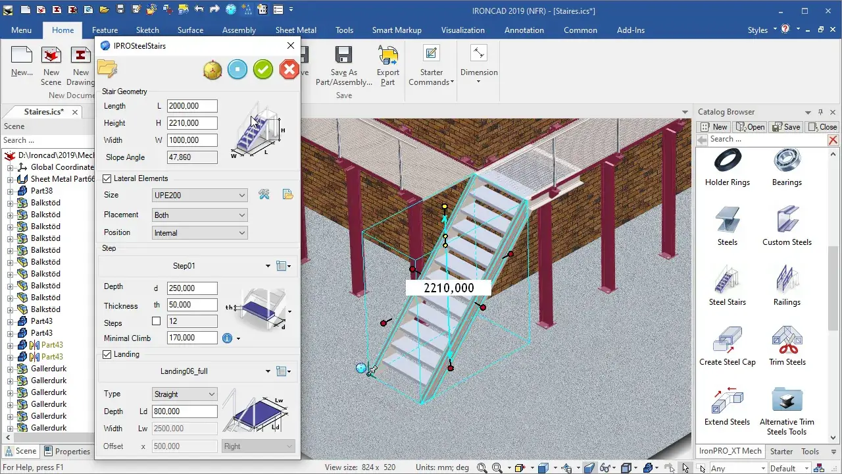Screen dimensions: 842x474
Task: Click New Scene in the Home ribbon
Action: 51,66
